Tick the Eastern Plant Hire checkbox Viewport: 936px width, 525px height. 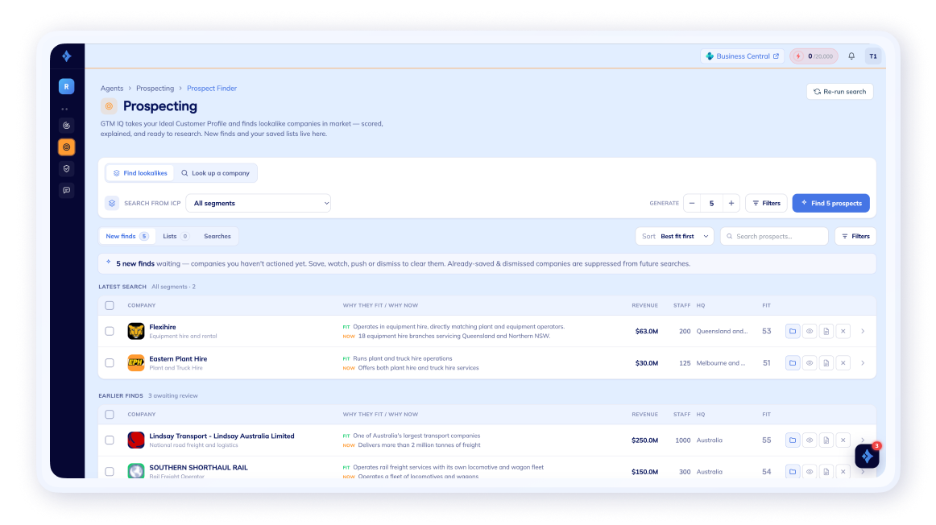click(x=110, y=362)
